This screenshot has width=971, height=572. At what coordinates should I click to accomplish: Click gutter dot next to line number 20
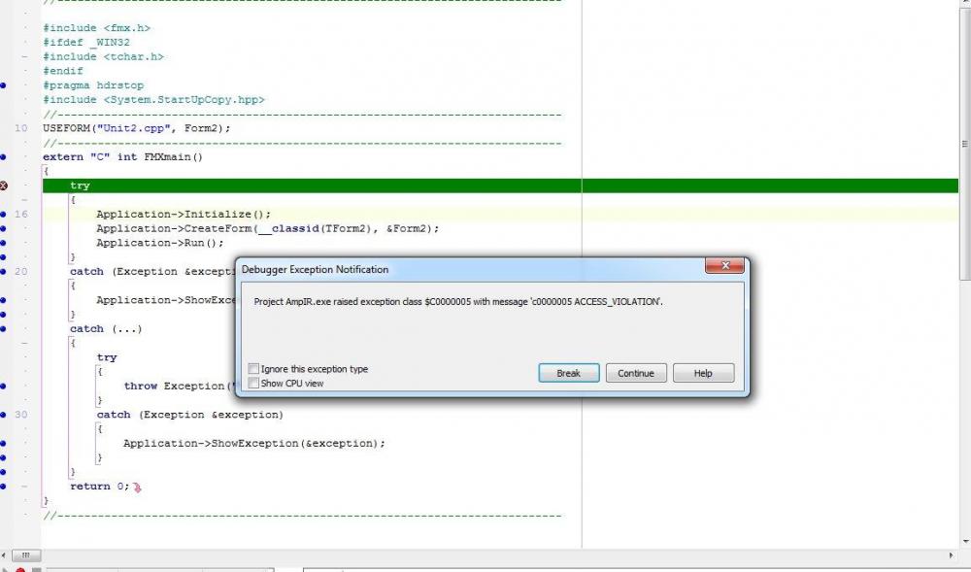point(3,272)
